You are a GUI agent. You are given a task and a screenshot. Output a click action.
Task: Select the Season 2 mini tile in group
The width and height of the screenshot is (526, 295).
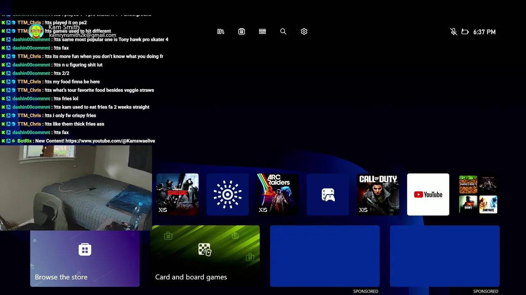tap(468, 204)
